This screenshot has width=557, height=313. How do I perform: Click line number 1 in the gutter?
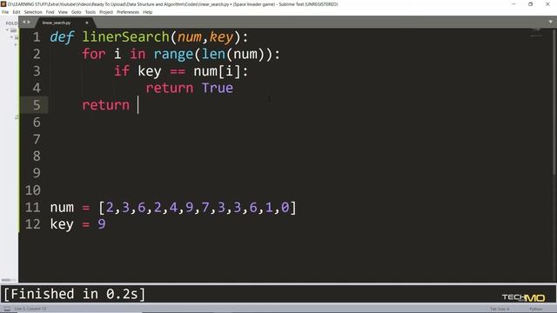click(x=37, y=37)
